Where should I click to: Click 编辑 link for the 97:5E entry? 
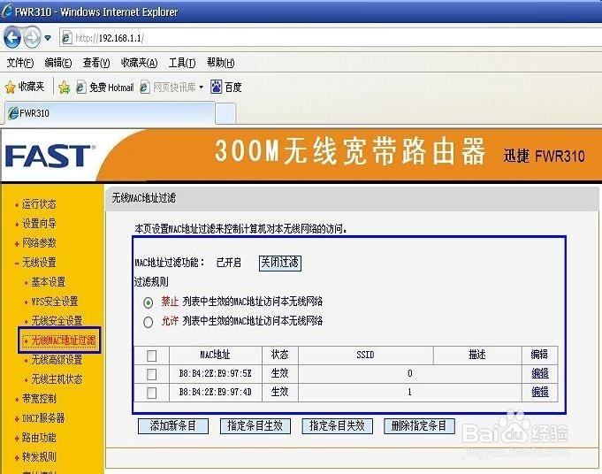(x=539, y=373)
